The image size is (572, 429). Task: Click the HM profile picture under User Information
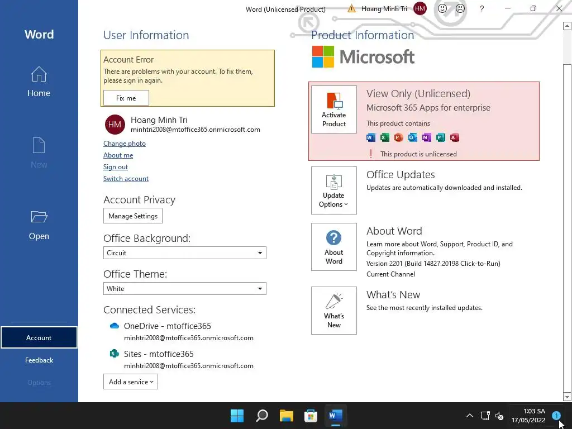pos(115,125)
